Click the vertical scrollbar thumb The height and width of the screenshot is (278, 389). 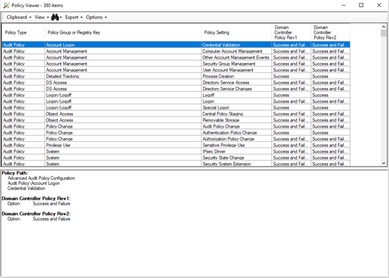383,33
